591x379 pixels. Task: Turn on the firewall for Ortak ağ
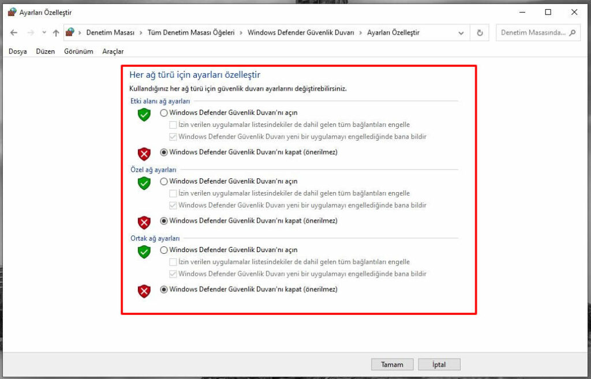click(164, 250)
